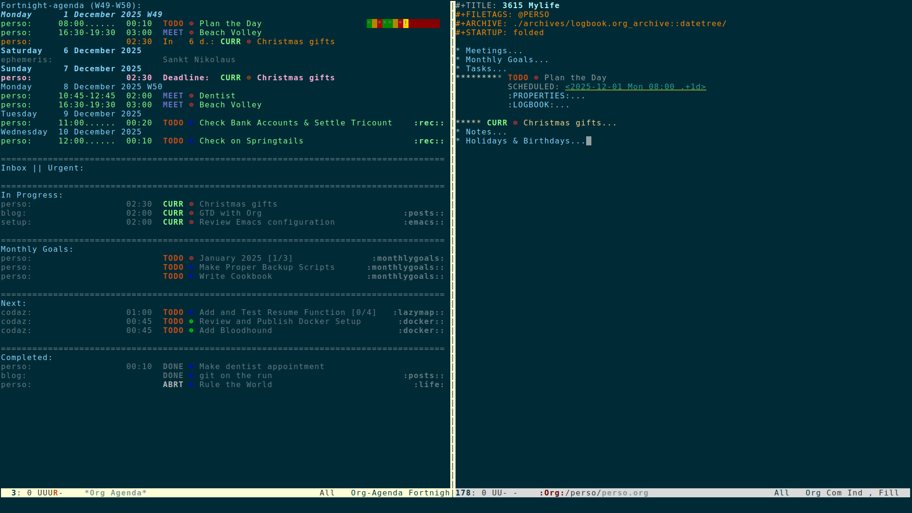Click the :lazymap: tag on Resume Function task
The image size is (912, 513).
point(418,313)
